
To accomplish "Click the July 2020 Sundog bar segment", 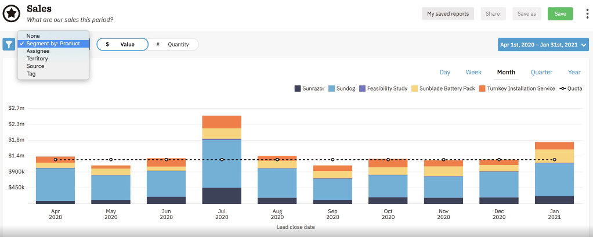I will tap(222, 163).
